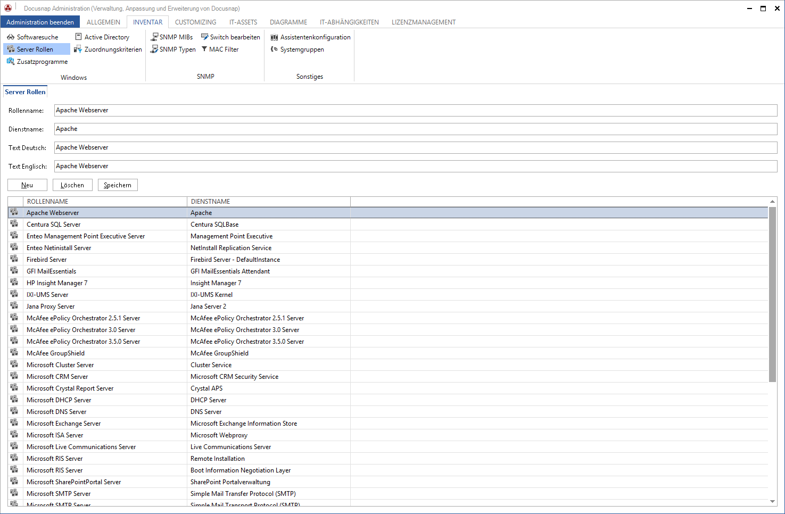Open Zuordnungskriterien ribbon item
The image size is (785, 514).
108,49
